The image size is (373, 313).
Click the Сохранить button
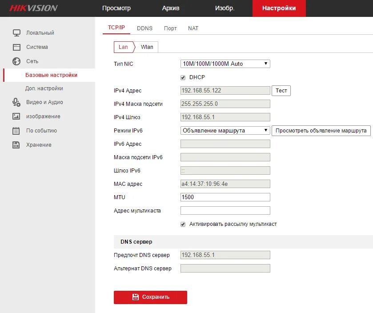point(150,297)
